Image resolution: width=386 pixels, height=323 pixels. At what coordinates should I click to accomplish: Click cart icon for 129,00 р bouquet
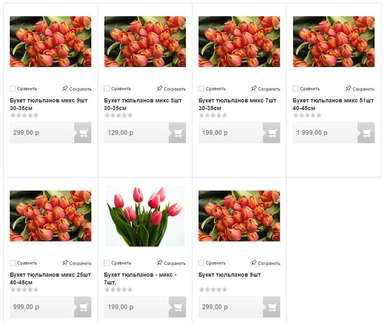click(177, 132)
